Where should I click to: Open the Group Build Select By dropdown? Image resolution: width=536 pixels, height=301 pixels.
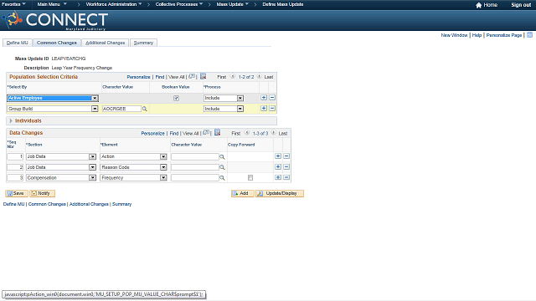tap(53, 109)
